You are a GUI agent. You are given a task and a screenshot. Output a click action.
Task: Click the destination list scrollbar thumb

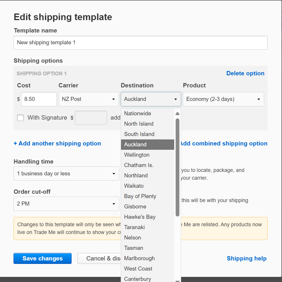(177, 167)
